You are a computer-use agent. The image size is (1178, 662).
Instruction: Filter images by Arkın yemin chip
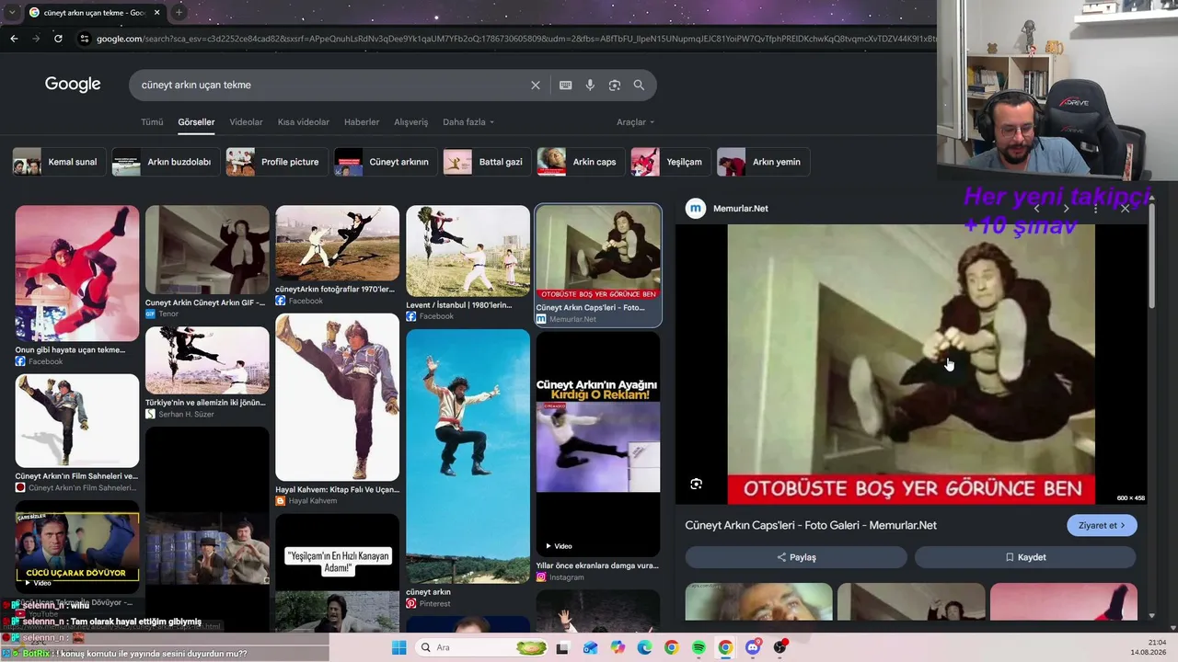[763, 162]
